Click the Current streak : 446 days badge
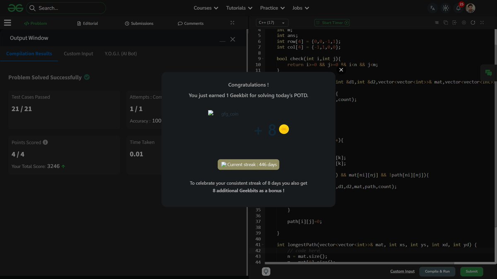 coord(248,165)
